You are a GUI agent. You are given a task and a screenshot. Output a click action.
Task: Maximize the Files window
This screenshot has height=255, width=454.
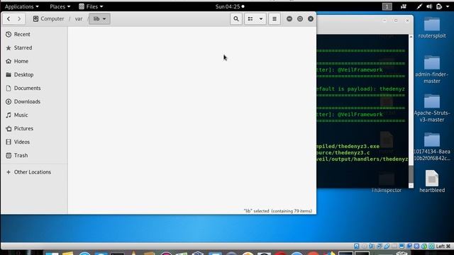pyautogui.click(x=300, y=19)
